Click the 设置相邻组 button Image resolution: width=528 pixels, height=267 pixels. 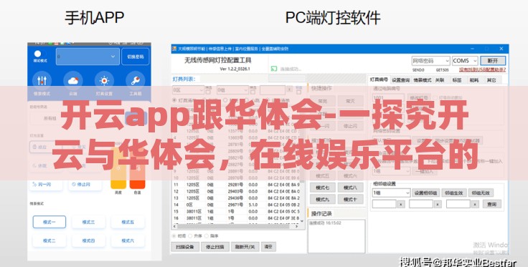[425, 193]
